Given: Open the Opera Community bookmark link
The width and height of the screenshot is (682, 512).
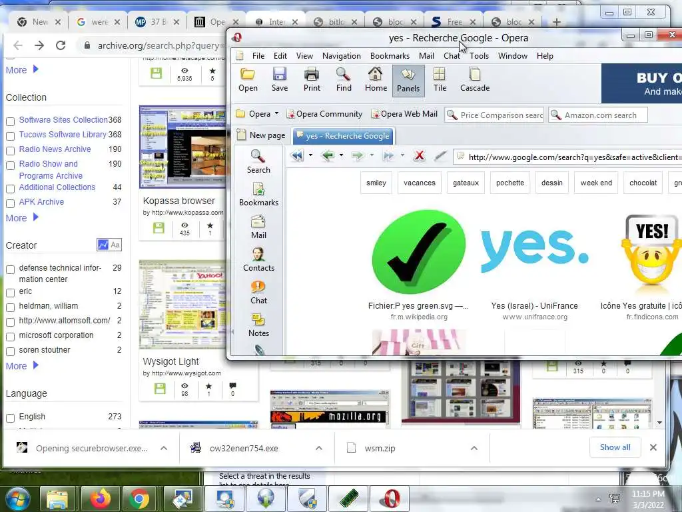Looking at the screenshot, I should pos(324,114).
